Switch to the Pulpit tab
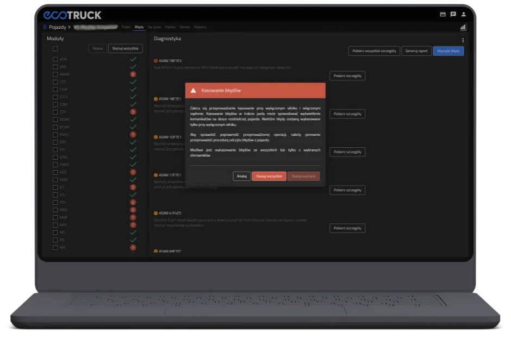The image size is (511, 344). (x=126, y=27)
